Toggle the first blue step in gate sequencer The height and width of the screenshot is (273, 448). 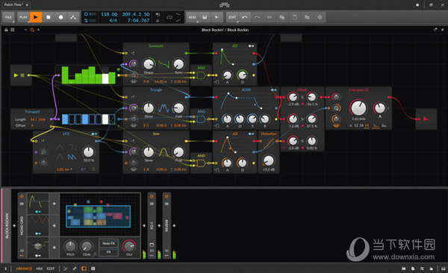tap(65, 119)
